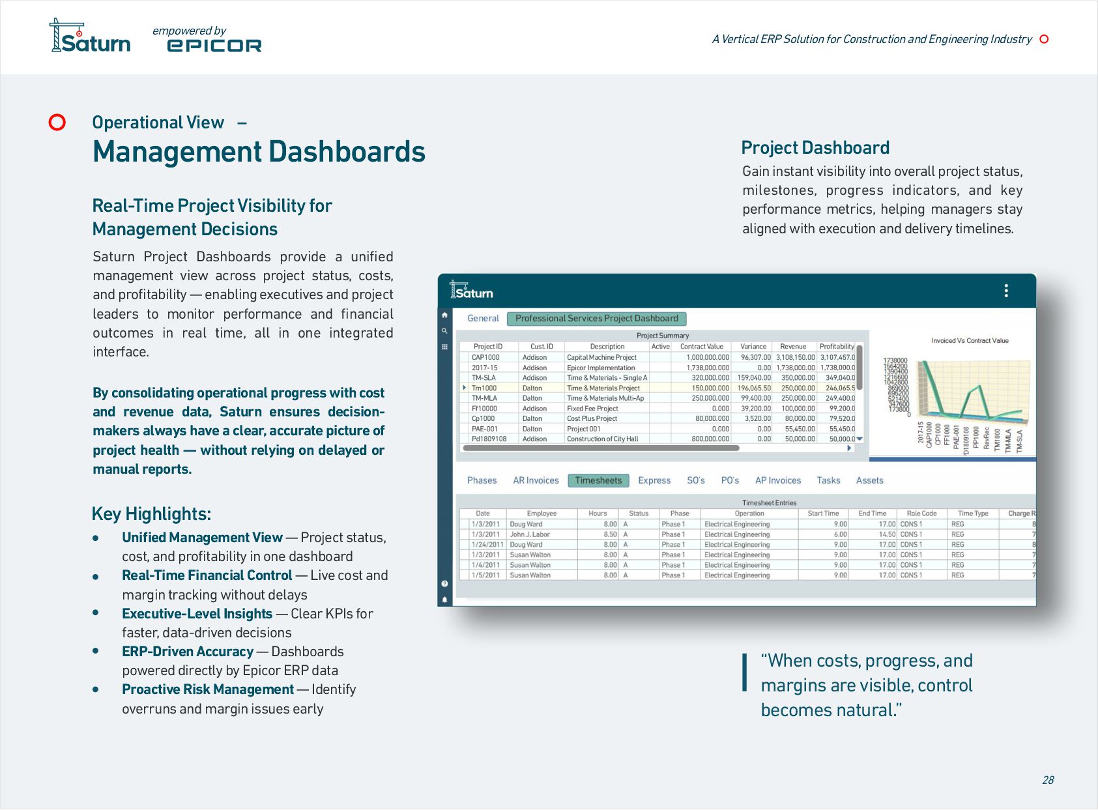The height and width of the screenshot is (810, 1098).
Task: Click the Project Summary vertical scrollbar down arrow
Action: 860,439
